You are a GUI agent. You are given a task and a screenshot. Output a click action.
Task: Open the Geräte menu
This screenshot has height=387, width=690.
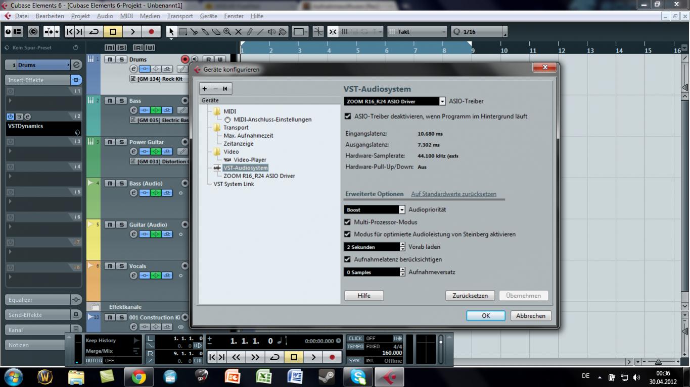pos(208,16)
